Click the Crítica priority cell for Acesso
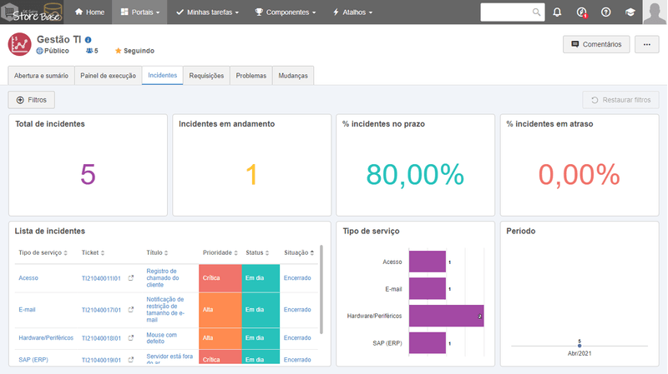The height and width of the screenshot is (374, 668). tap(220, 278)
